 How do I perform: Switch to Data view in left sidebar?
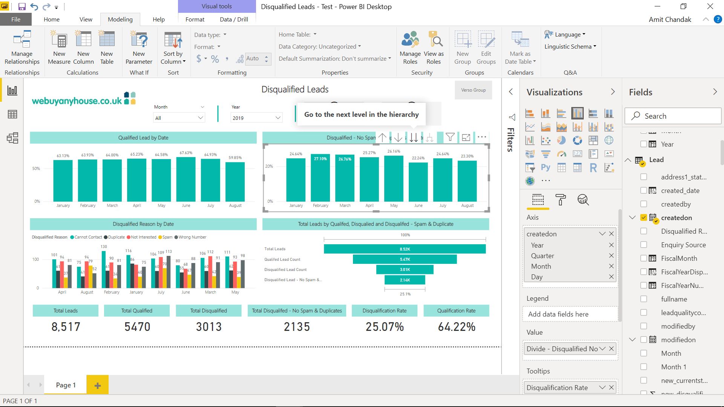tap(12, 114)
